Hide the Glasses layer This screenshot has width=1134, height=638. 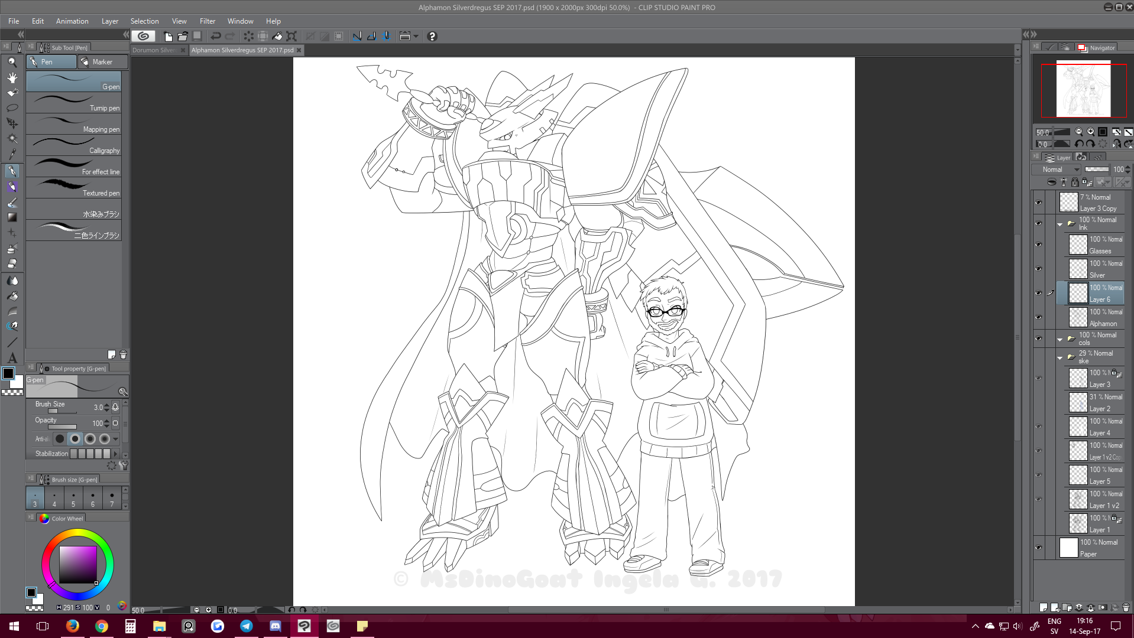pyautogui.click(x=1038, y=245)
